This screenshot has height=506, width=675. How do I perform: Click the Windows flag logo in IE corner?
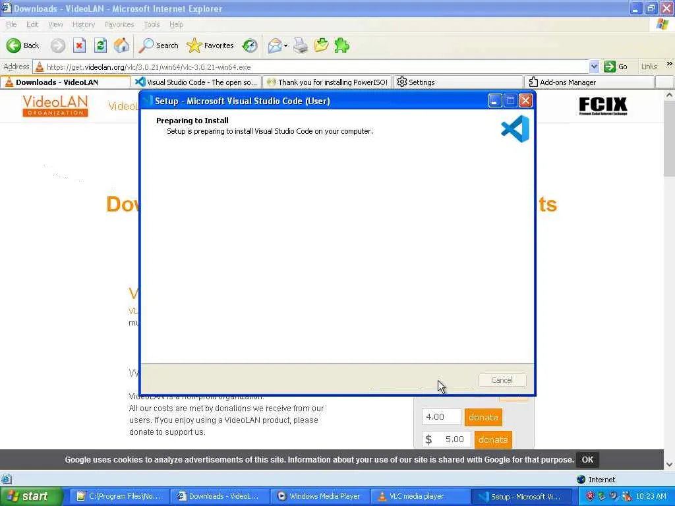coord(662,24)
